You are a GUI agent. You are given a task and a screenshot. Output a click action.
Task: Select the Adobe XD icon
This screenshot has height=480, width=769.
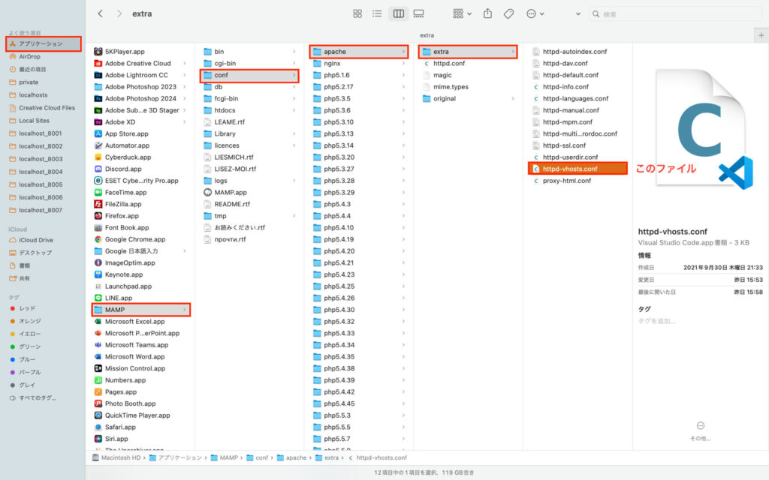tap(98, 122)
